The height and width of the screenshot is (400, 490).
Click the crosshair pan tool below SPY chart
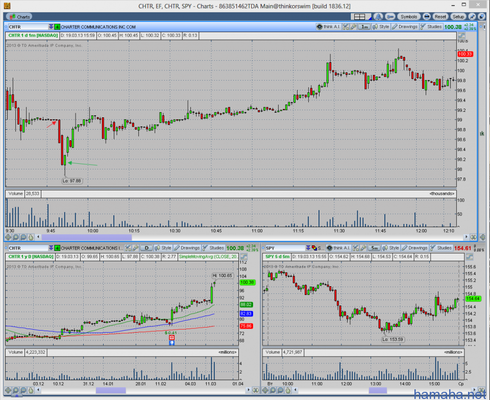265,390
